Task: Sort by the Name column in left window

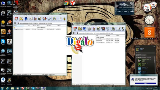Action: click(x=18, y=26)
